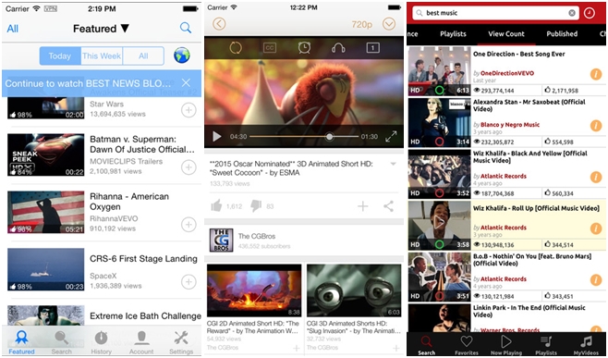Open the Account tab
The width and height of the screenshot is (608, 358).
[x=141, y=342]
